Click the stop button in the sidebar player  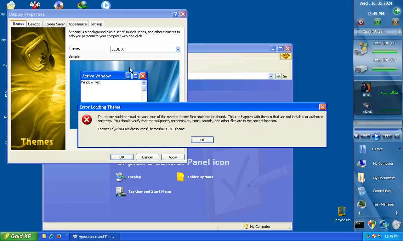click(x=356, y=136)
